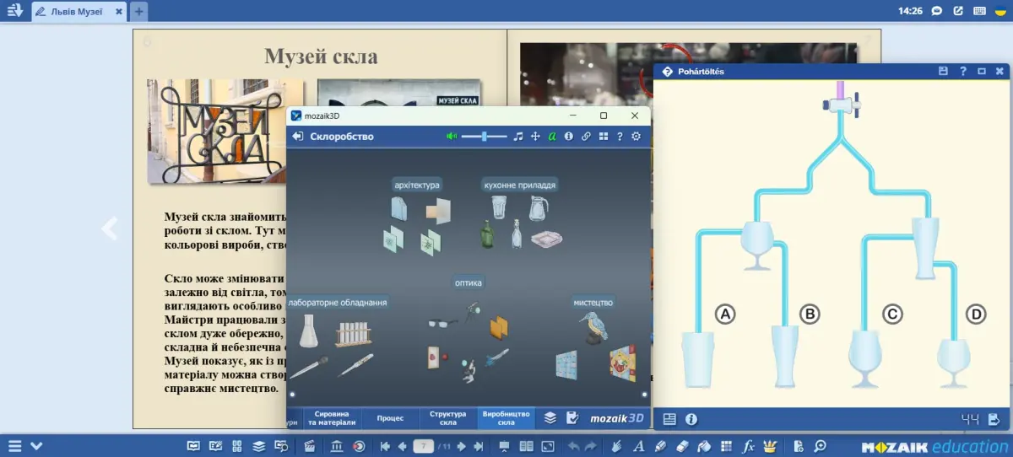Click the page number field
1013x457 pixels.
tap(424, 446)
